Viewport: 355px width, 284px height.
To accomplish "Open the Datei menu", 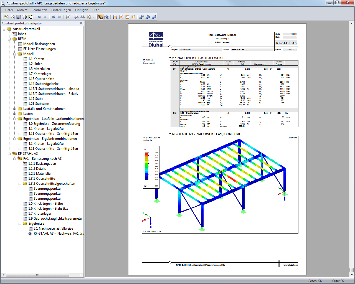I will [9, 10].
